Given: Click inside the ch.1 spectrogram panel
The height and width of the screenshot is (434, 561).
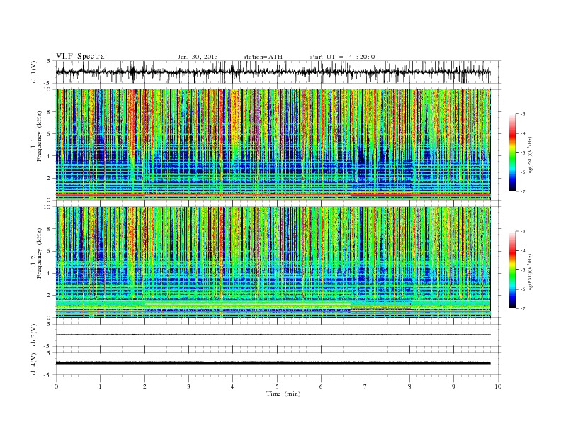Looking at the screenshot, I should [x=273, y=145].
